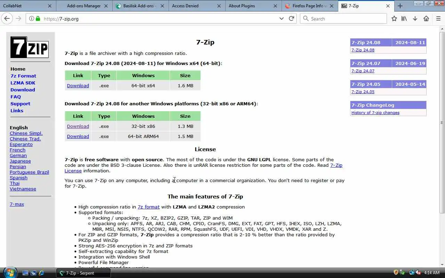Screen dimensions: 445x278
Task: Switch to the Add-ons Manager tab
Action: coord(84,6)
